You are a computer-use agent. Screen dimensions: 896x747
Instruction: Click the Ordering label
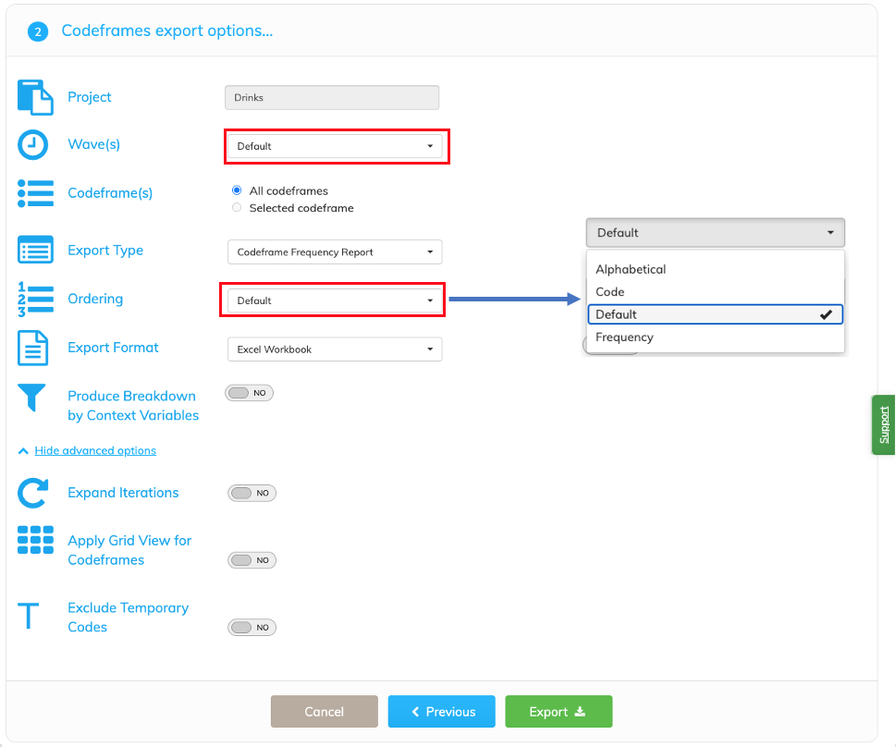coord(95,299)
